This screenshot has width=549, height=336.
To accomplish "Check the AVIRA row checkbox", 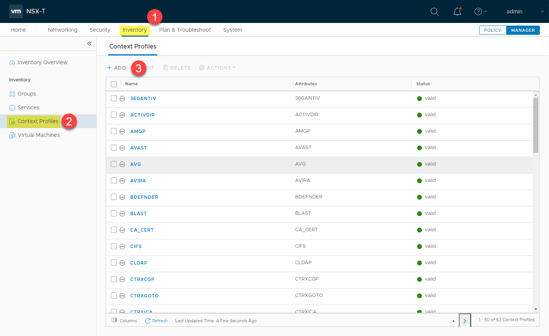I will pos(114,180).
